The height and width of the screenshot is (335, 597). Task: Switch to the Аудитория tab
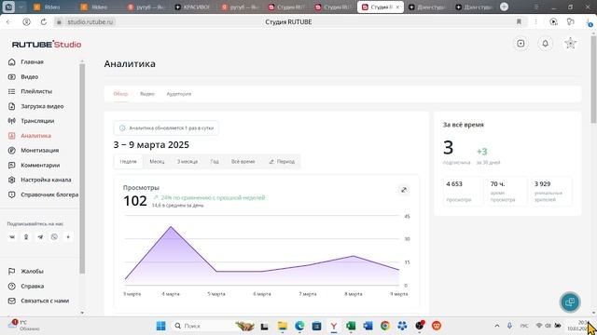(179, 94)
